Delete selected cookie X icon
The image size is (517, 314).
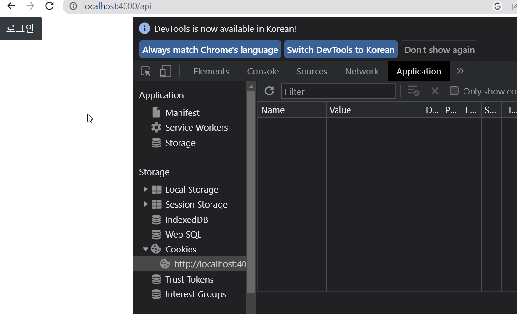(435, 91)
